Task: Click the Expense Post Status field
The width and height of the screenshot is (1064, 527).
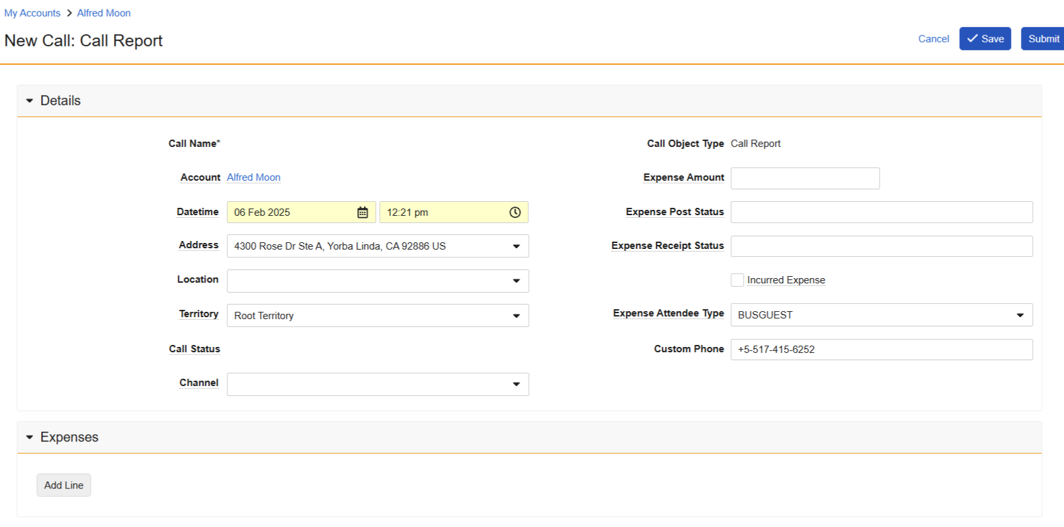Action: point(881,213)
